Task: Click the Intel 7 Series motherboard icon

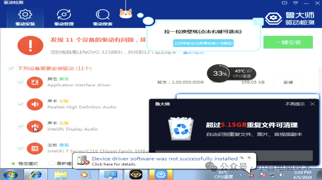Action: tap(35, 148)
